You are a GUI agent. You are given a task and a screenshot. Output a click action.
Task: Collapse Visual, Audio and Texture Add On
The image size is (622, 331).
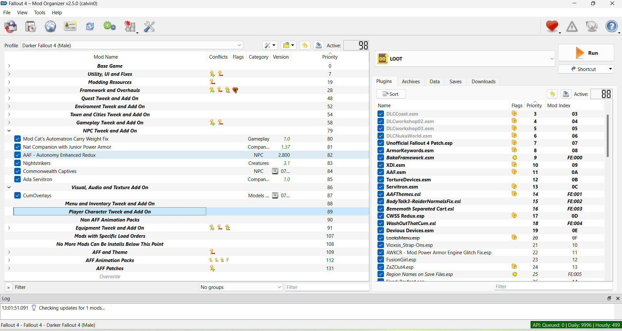coord(9,187)
